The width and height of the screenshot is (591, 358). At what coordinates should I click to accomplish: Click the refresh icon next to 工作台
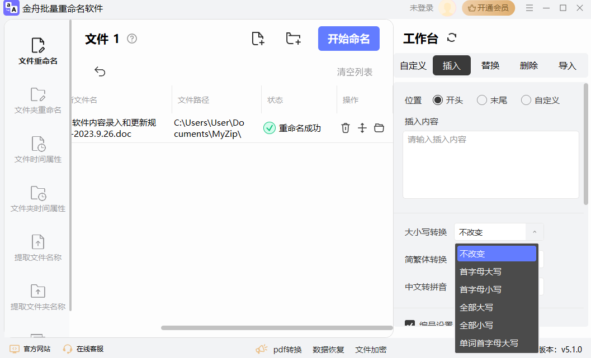click(452, 37)
